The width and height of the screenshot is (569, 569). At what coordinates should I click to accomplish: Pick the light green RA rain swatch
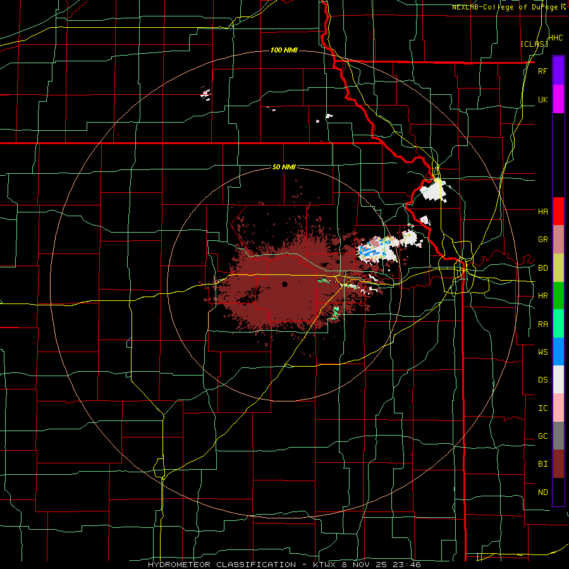(x=558, y=324)
